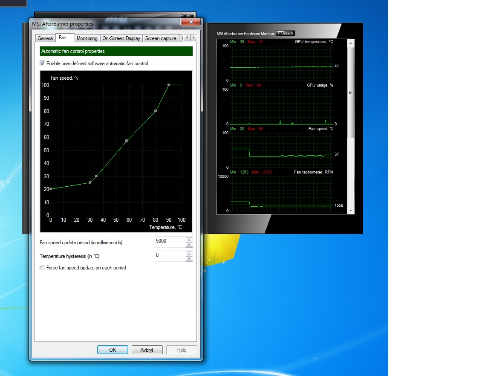This screenshot has height=376, width=491.
Task: Select fan curve point at 90°C 100%
Action: (169, 85)
